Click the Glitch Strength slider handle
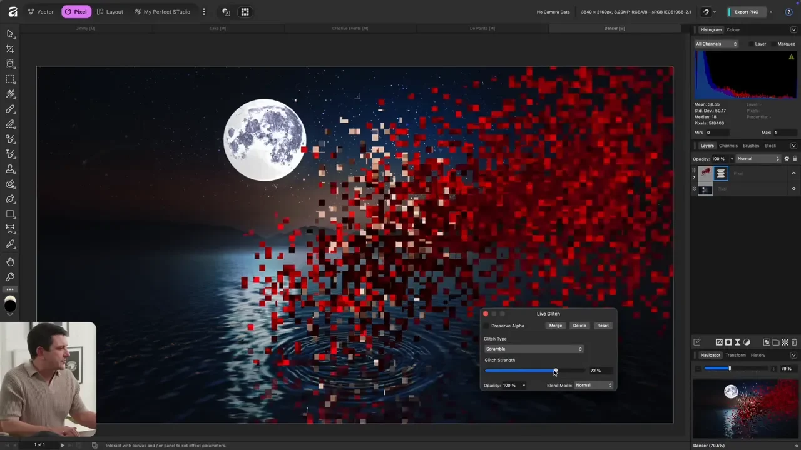This screenshot has height=450, width=801. (x=555, y=371)
